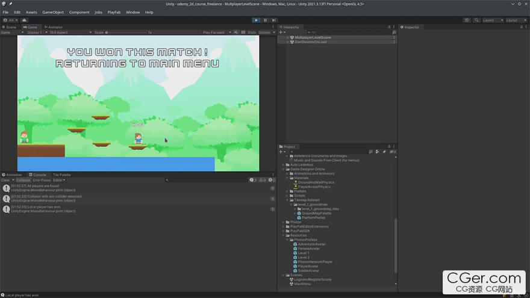Select the 'Local player has won' log entry
This screenshot has height=298, width=530.
coord(138,209)
